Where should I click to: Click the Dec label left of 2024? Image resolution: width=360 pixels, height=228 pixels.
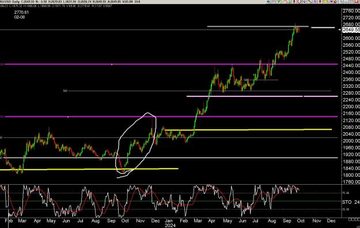[x=156, y=220]
